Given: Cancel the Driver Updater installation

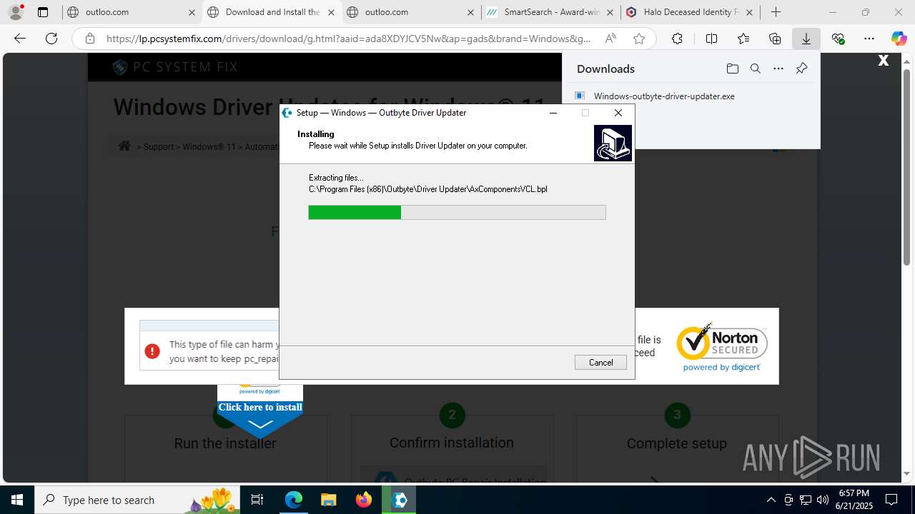Looking at the screenshot, I should [600, 363].
